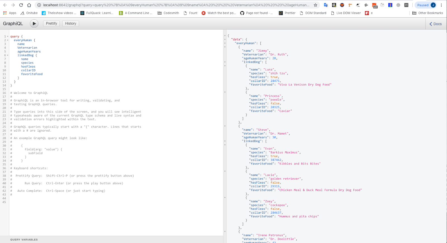
Task: Open the Chrome three-dot menu
Action: point(441,5)
